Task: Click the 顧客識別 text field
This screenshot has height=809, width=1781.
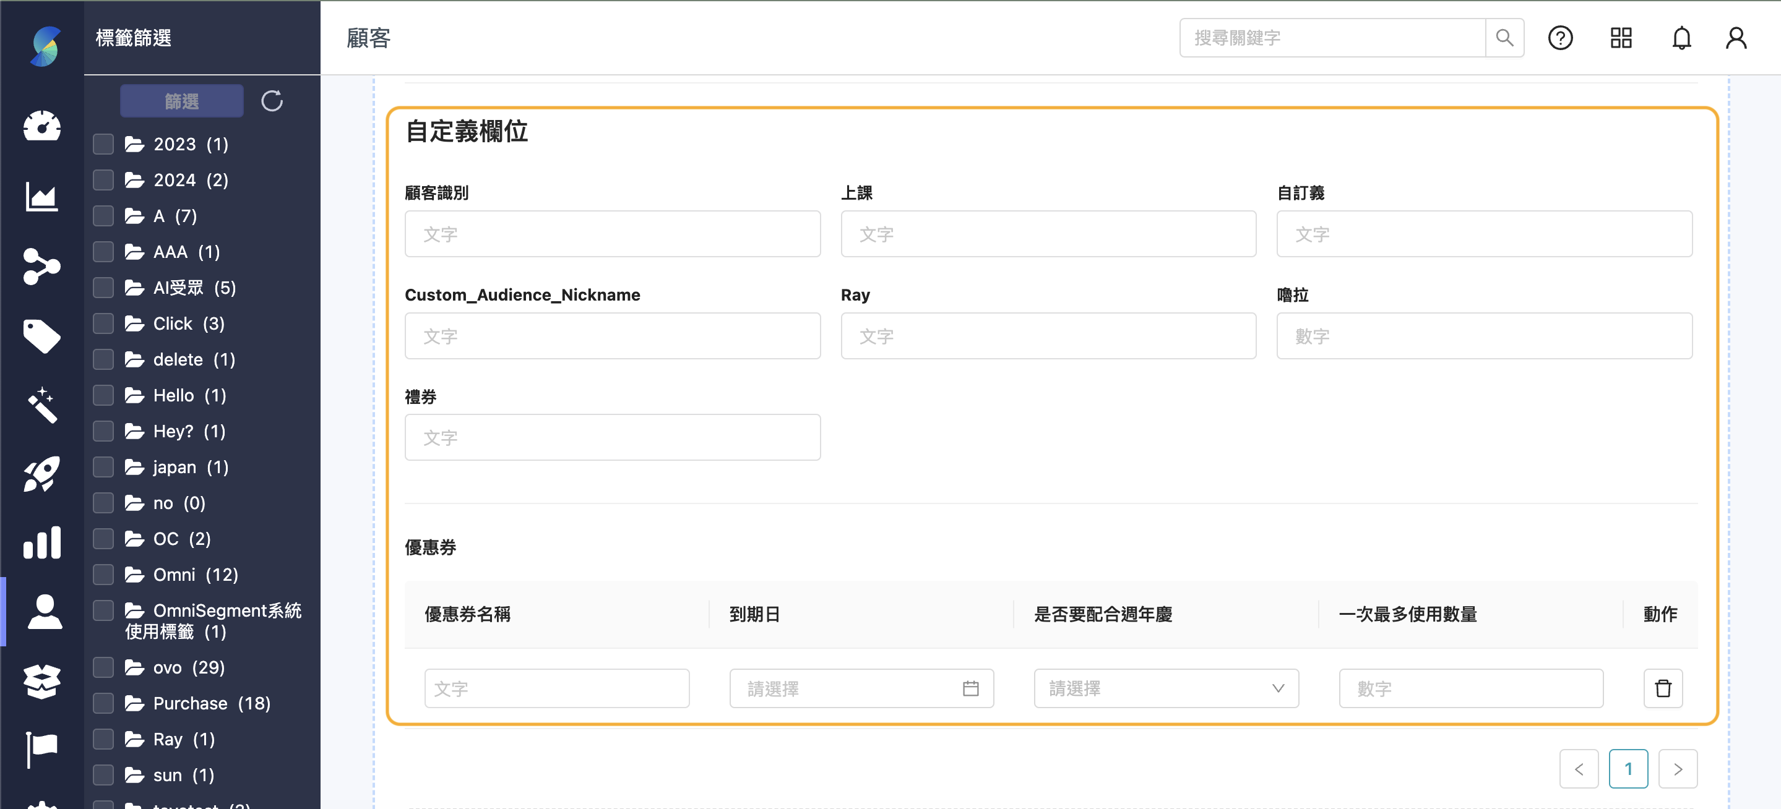Action: pyautogui.click(x=612, y=234)
